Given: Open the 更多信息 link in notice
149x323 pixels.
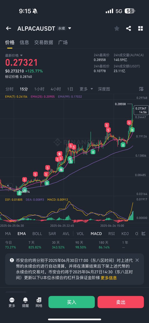Looking at the screenshot, I should point(109,278).
